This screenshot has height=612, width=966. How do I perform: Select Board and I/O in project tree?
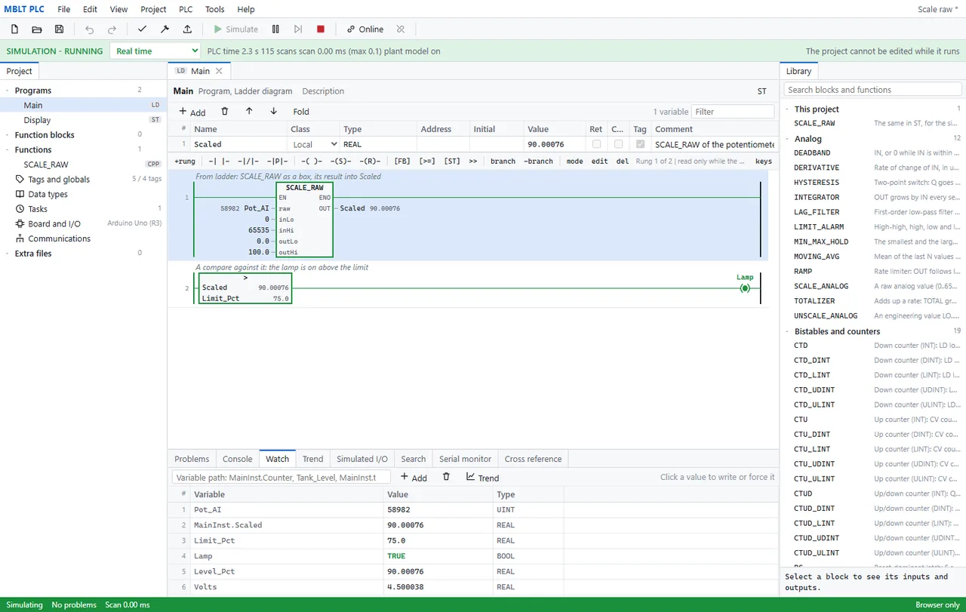coord(54,224)
